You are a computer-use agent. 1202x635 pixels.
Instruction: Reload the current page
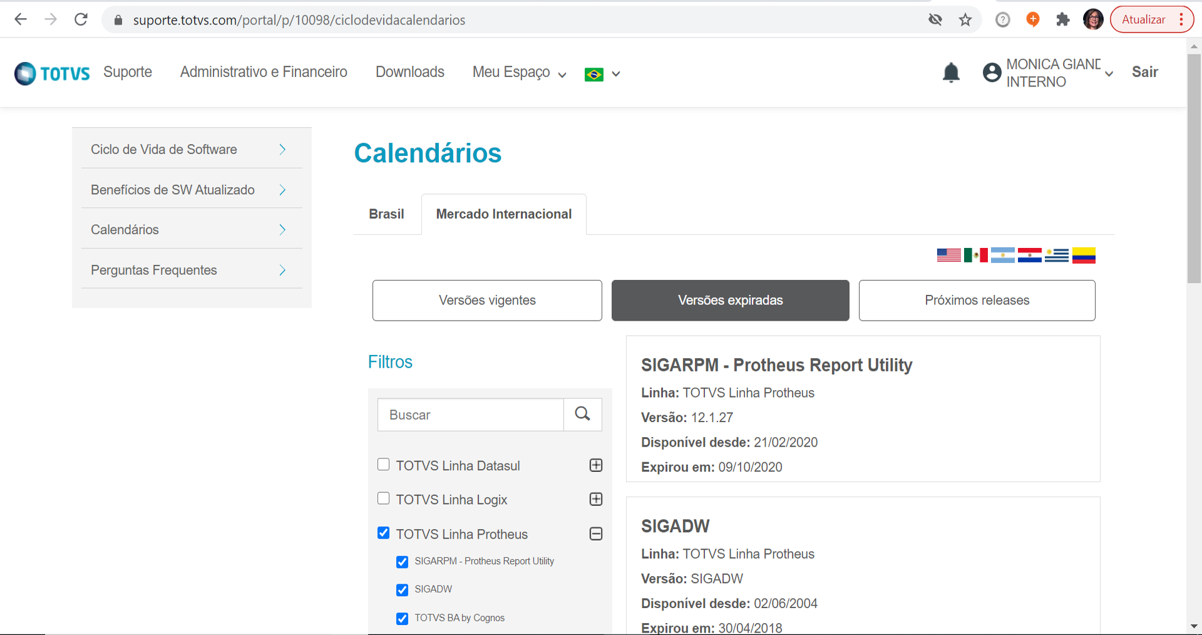(x=81, y=19)
